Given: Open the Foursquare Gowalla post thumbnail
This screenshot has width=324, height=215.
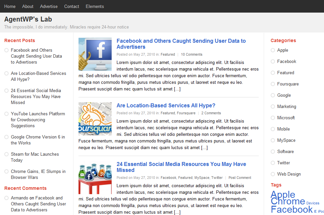Looking at the screenshot, I should click(95, 119).
